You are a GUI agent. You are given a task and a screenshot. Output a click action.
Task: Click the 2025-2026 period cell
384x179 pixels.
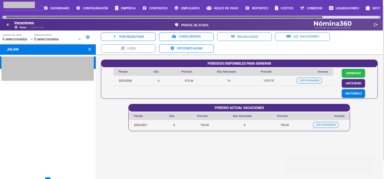125,81
